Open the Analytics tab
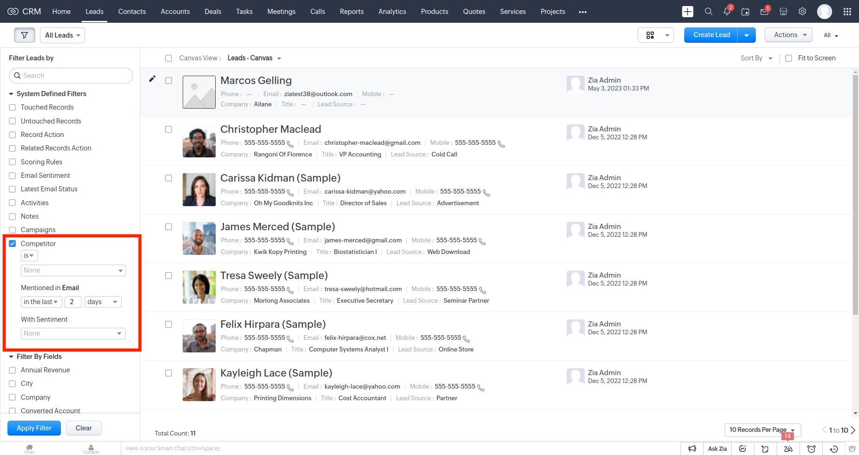Image resolution: width=859 pixels, height=455 pixels. pos(392,12)
